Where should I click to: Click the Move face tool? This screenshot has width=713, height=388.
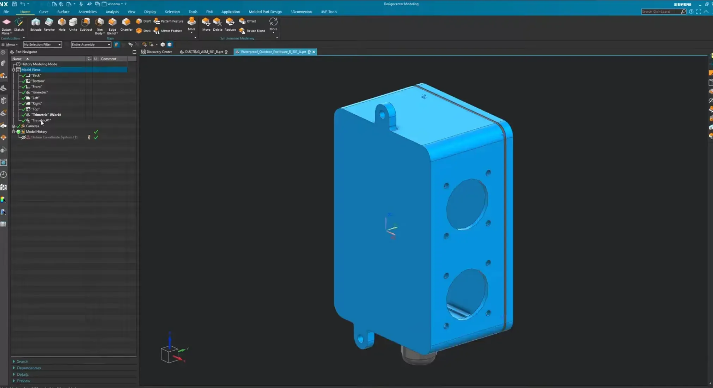click(x=206, y=25)
